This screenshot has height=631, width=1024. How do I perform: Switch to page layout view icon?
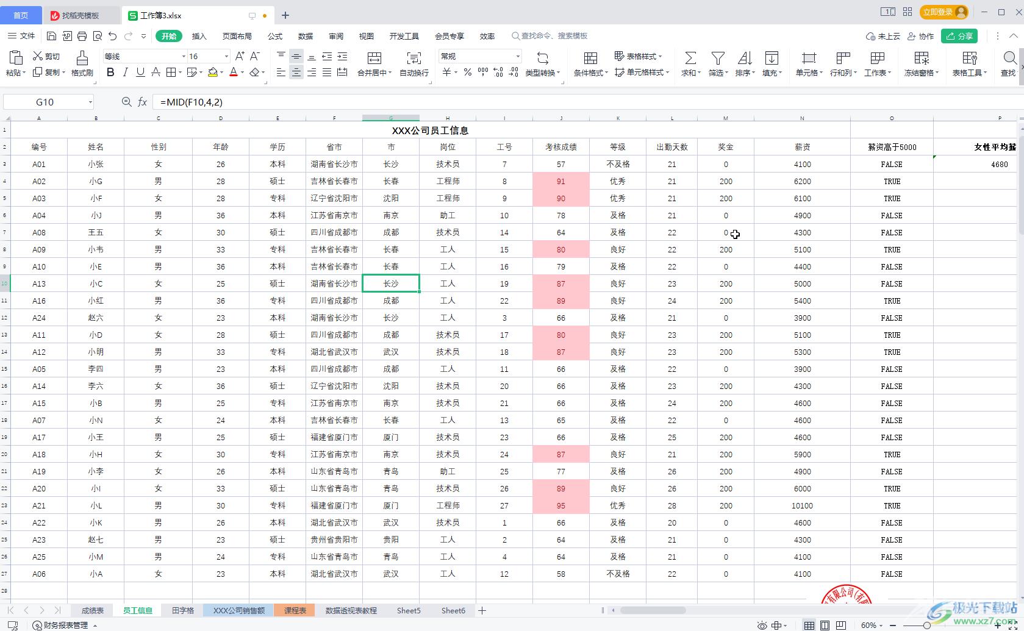click(x=825, y=625)
